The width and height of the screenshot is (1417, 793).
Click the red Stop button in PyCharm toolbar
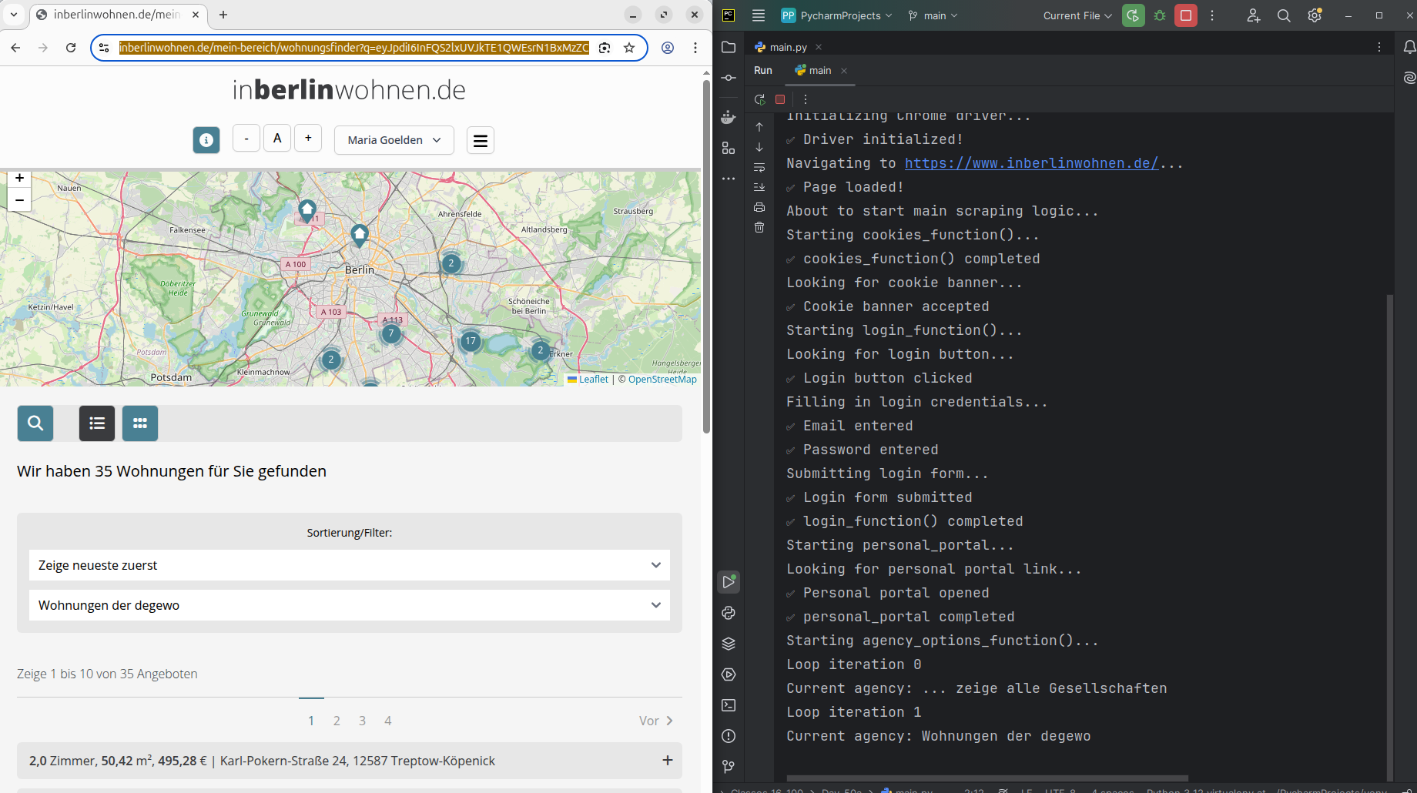[x=1185, y=15]
